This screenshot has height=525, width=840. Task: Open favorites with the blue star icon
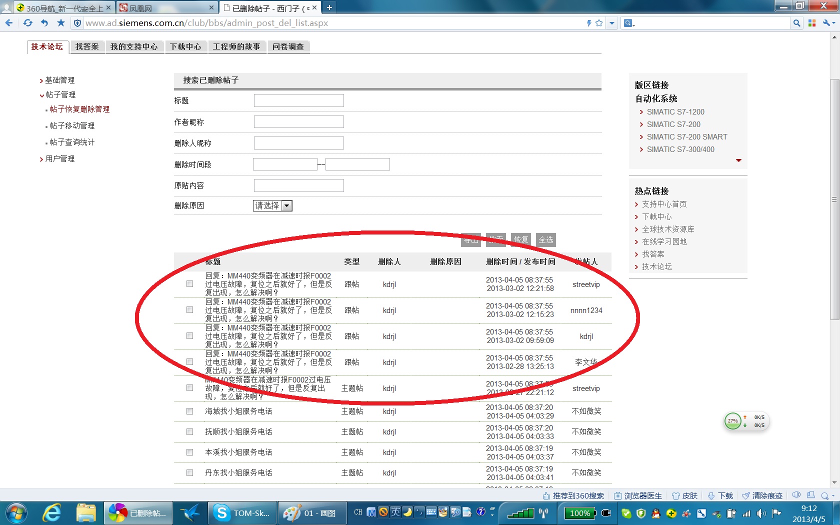[61, 23]
